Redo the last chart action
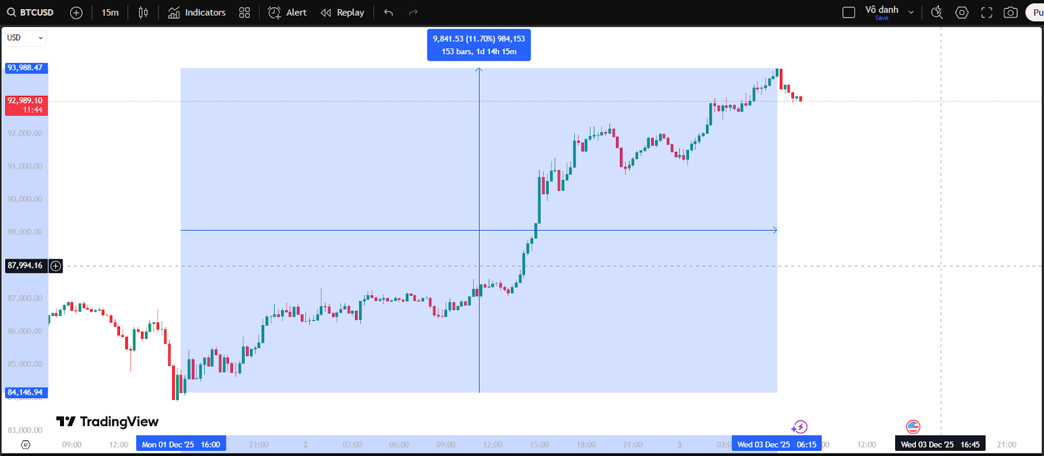Screen dimensions: 1044x456 point(413,12)
